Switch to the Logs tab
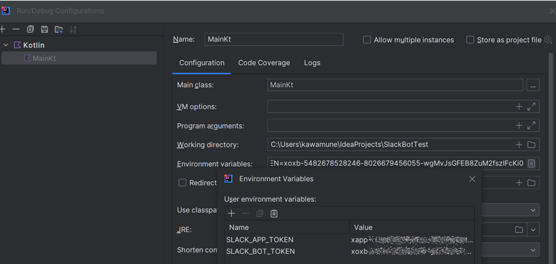 [312, 63]
